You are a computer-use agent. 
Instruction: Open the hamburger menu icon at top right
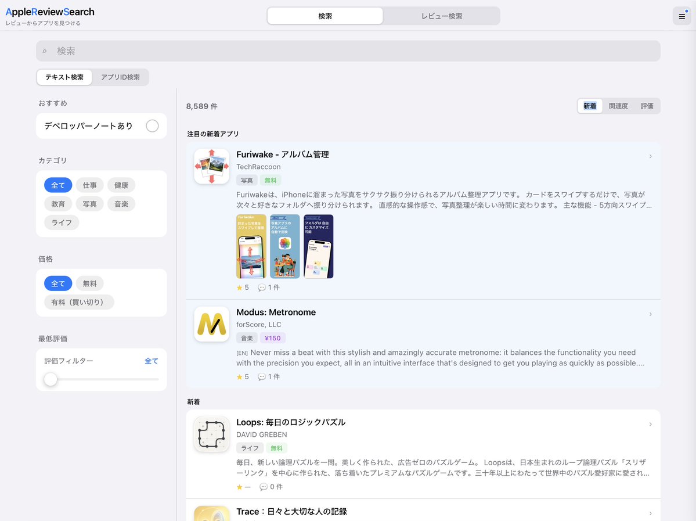tap(681, 16)
